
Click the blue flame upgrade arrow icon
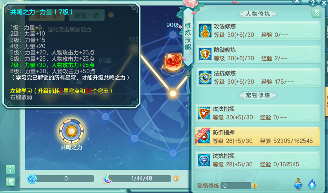tap(312, 184)
